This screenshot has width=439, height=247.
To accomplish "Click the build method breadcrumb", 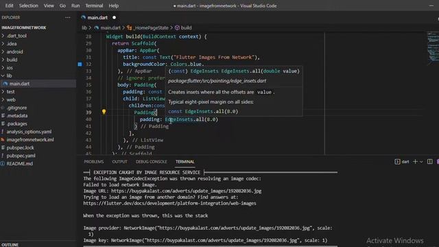I will (x=183, y=27).
